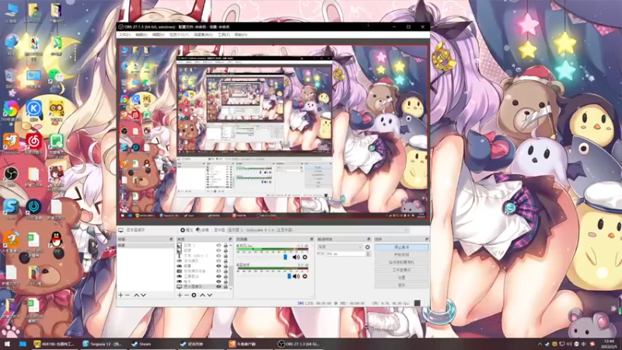Open 麦克风/Aux audio settings gear
The height and width of the screenshot is (350, 622).
(x=305, y=257)
